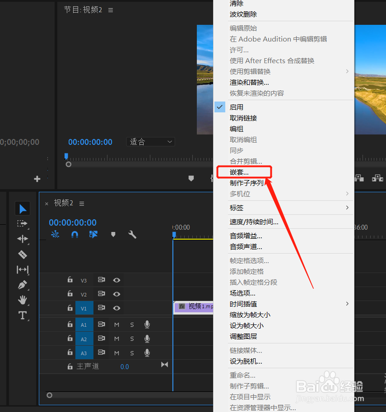Screen dimensions: 386x412
Task: Click the timeline timecode 00:00:00:00
Action: tap(73, 223)
